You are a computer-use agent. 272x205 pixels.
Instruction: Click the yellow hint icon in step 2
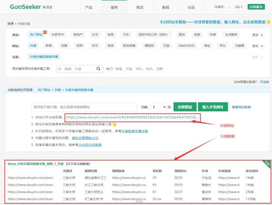pyautogui.click(x=114, y=124)
